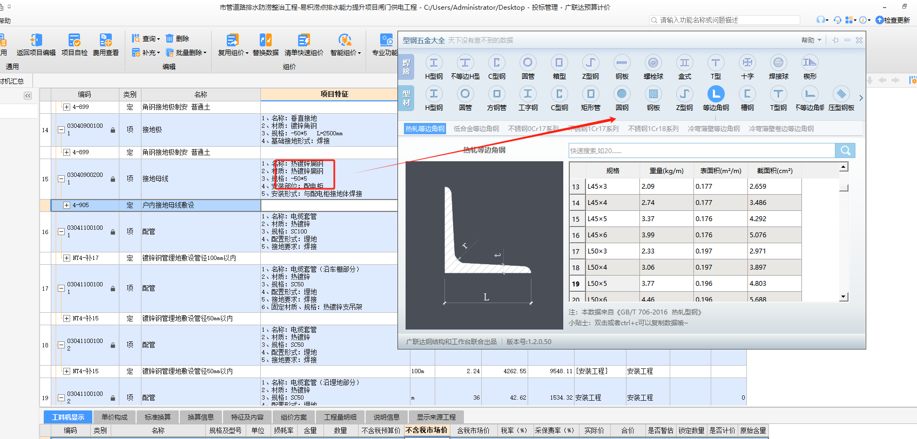
Task: Open the 帮助 dropdown in steel panel
Action: 811,40
